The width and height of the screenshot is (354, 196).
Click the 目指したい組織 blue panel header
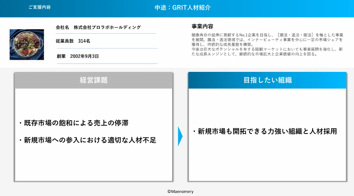tap(267, 80)
